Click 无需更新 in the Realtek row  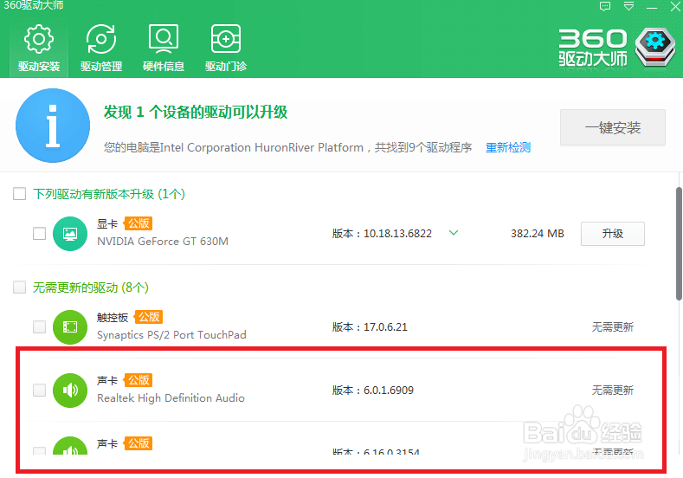(612, 391)
